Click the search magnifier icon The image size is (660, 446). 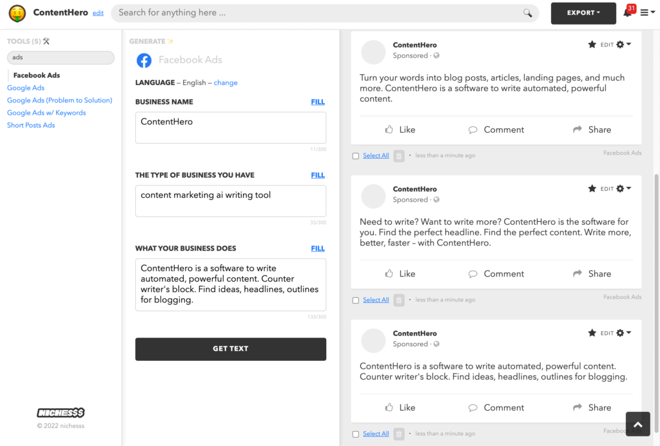(527, 13)
